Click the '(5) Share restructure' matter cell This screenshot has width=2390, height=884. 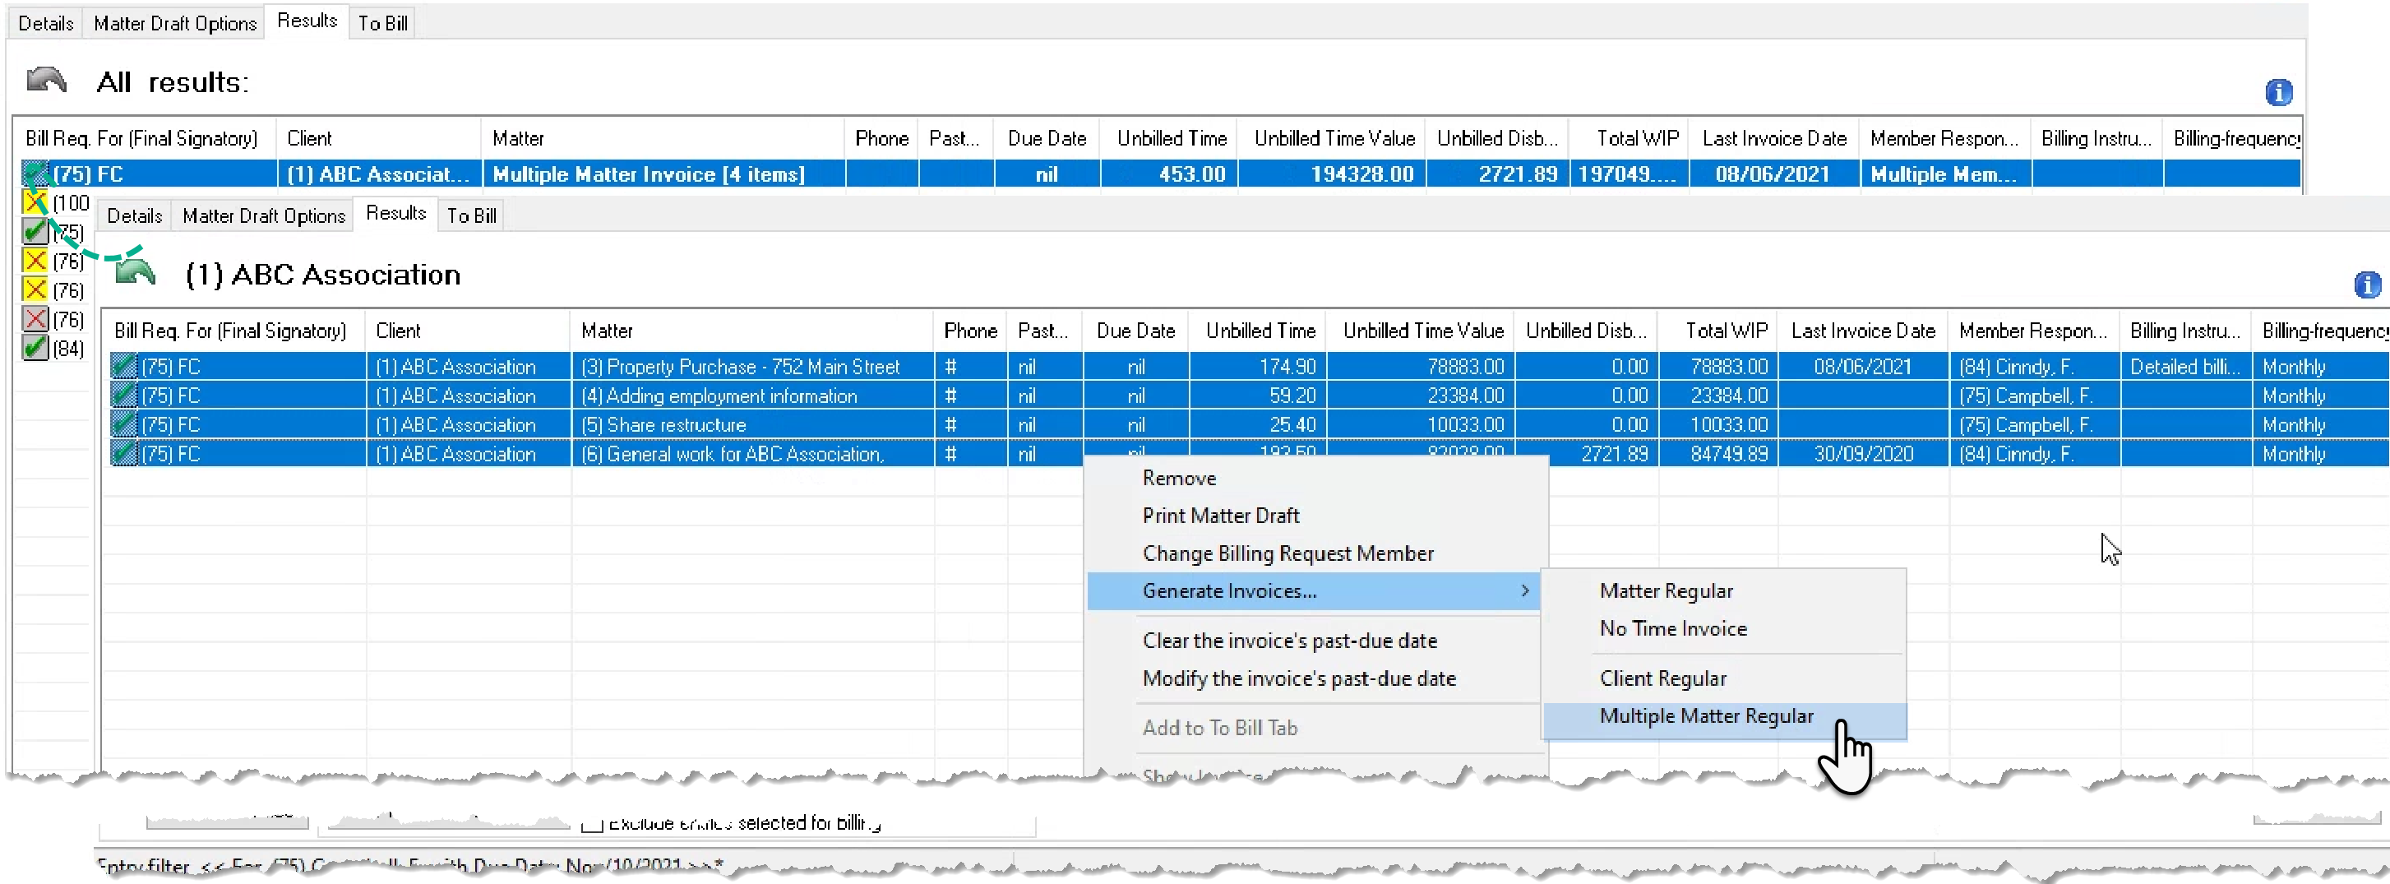point(752,425)
